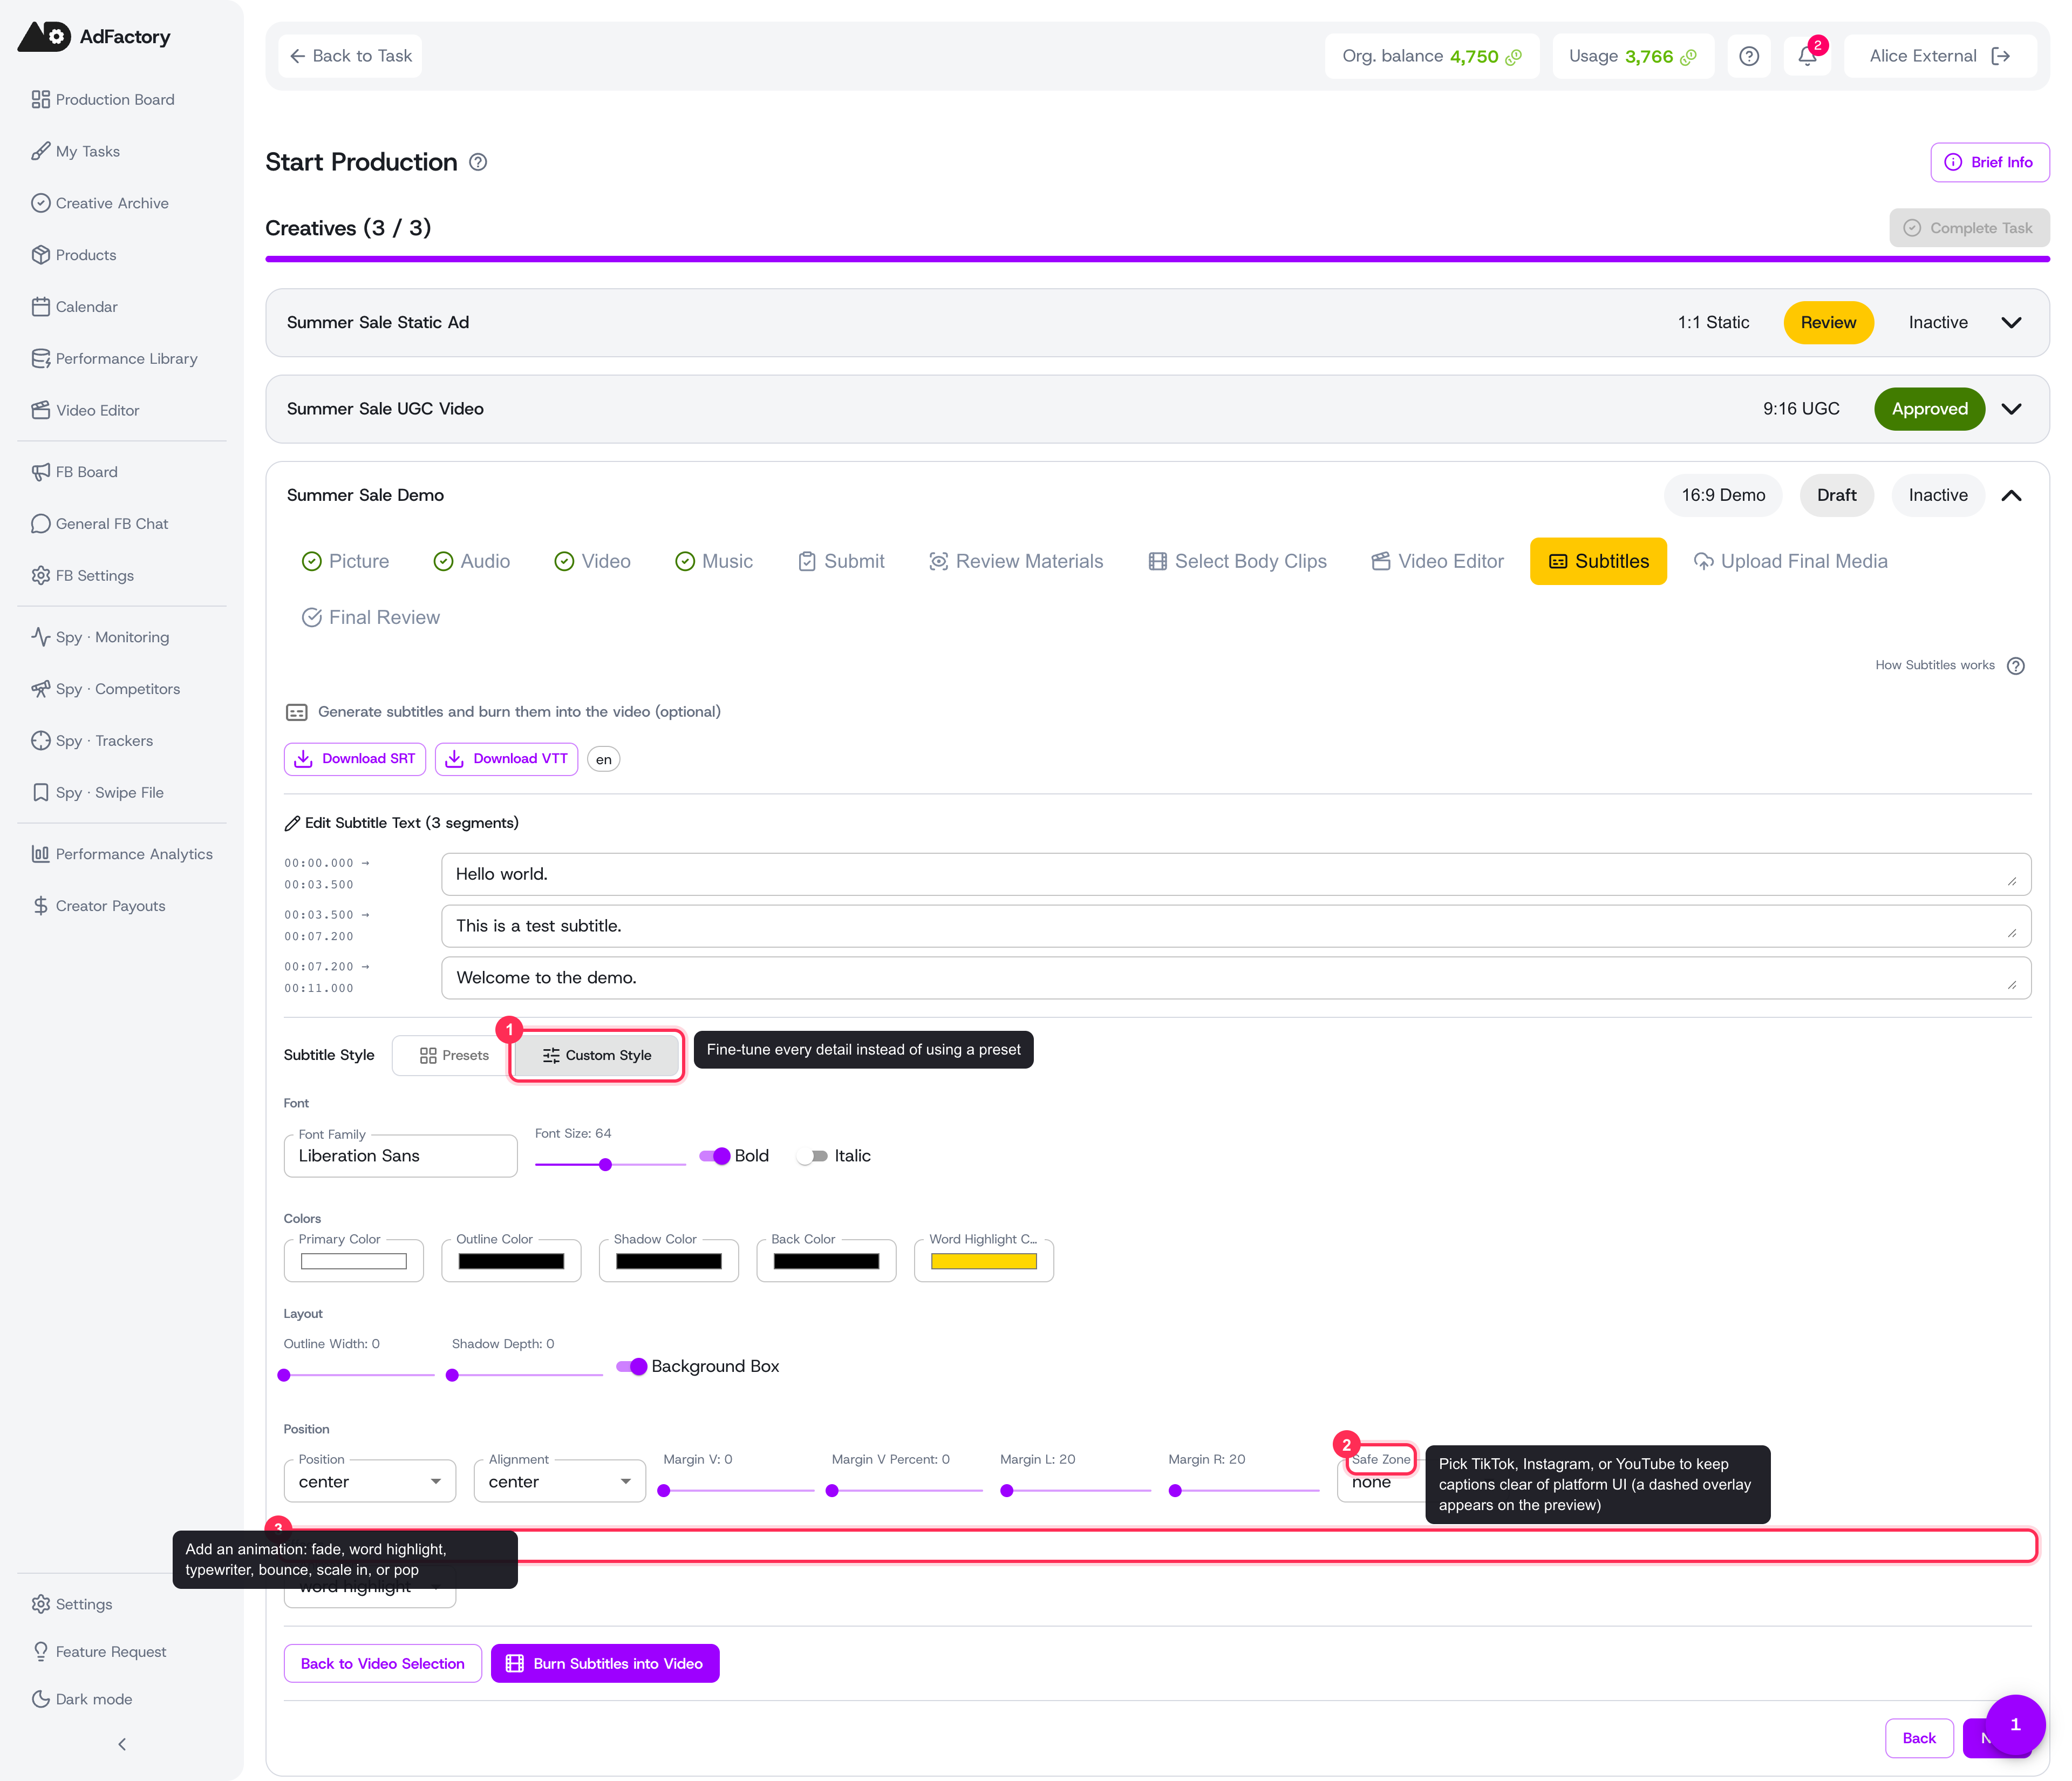Click the Font Size slider

(610, 1165)
